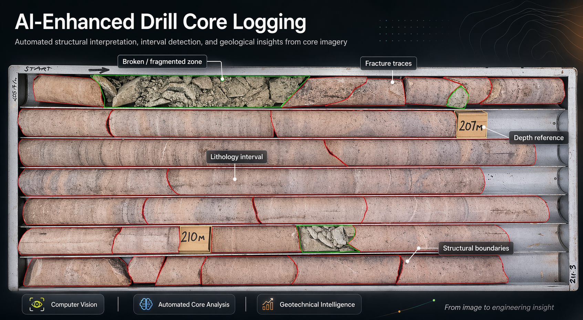Click the white dot under Lithology interval callout

(x=235, y=179)
